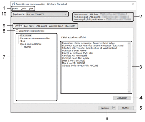This screenshot has height=122, width=145.
Task: Select État actuel in the tree
Action: (26, 35)
